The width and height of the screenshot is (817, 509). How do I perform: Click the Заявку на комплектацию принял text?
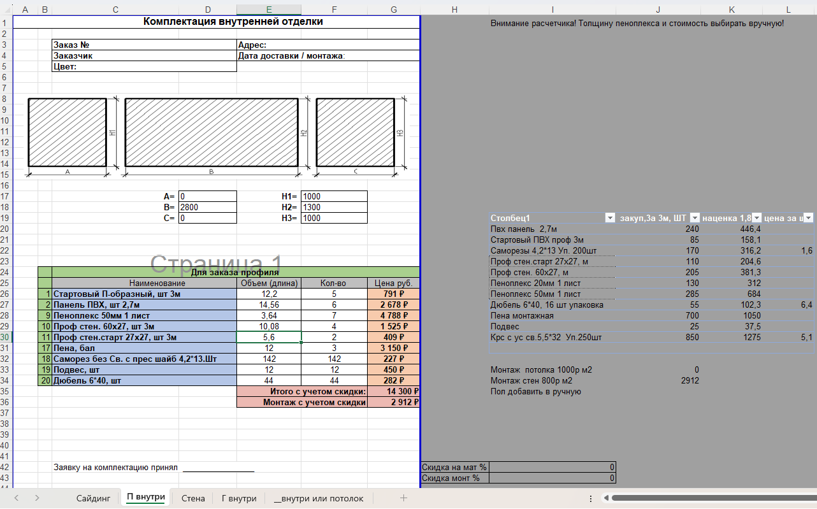point(115,467)
